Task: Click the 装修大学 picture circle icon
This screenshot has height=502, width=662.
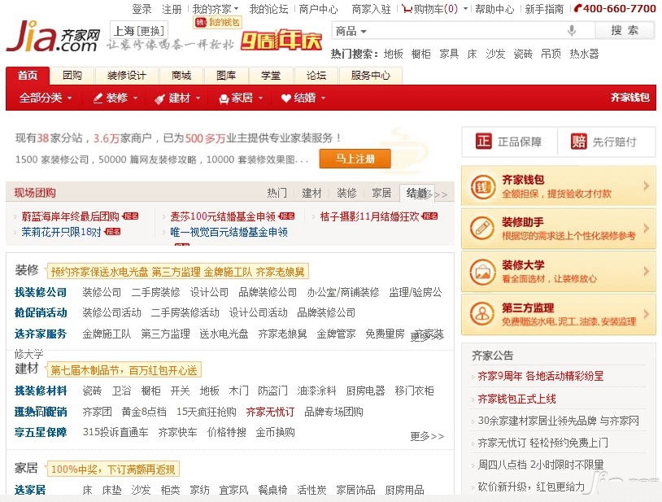Action: coord(482,272)
